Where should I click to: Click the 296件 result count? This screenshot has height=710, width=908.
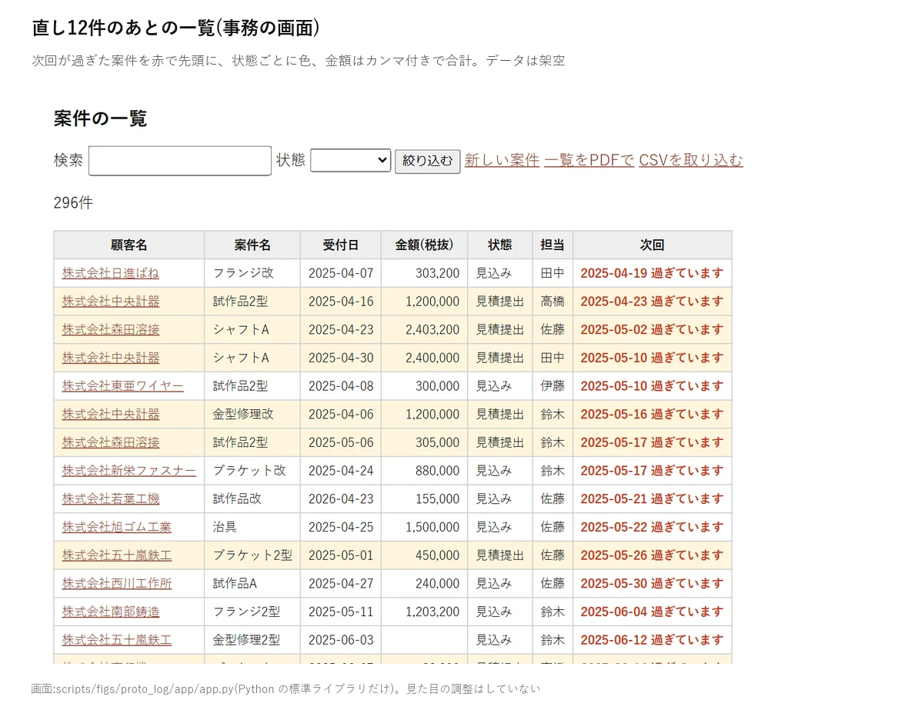point(73,202)
